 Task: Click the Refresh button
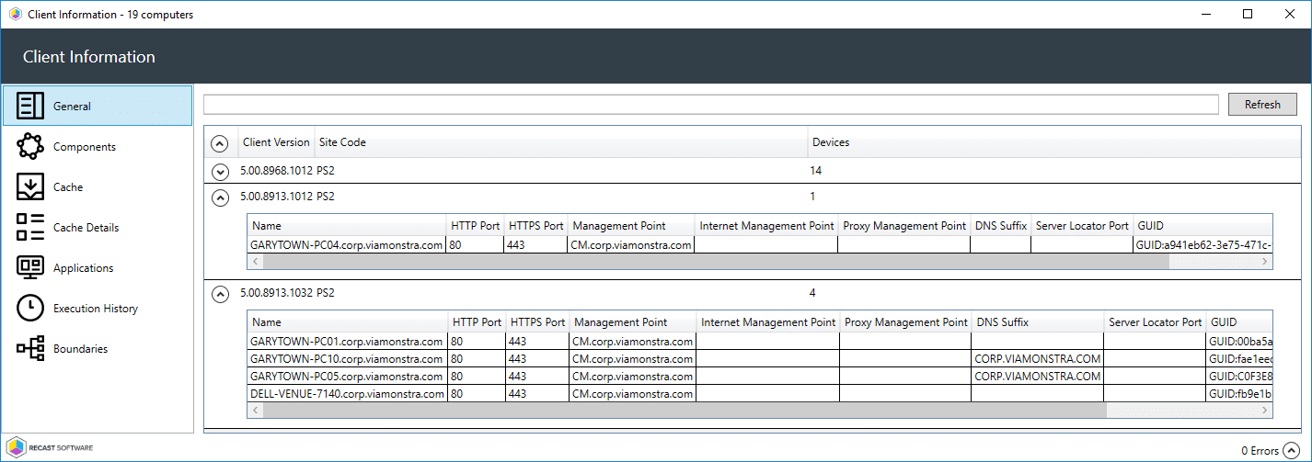pos(1262,104)
